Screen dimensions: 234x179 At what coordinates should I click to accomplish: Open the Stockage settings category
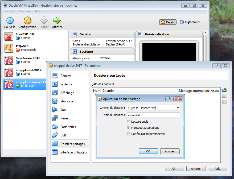[x=67, y=101]
